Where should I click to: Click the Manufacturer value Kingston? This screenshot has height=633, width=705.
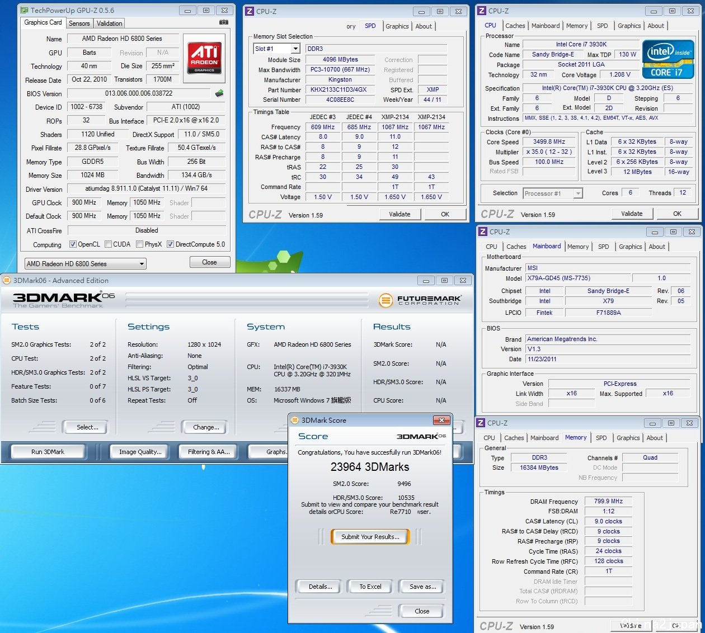coord(340,79)
